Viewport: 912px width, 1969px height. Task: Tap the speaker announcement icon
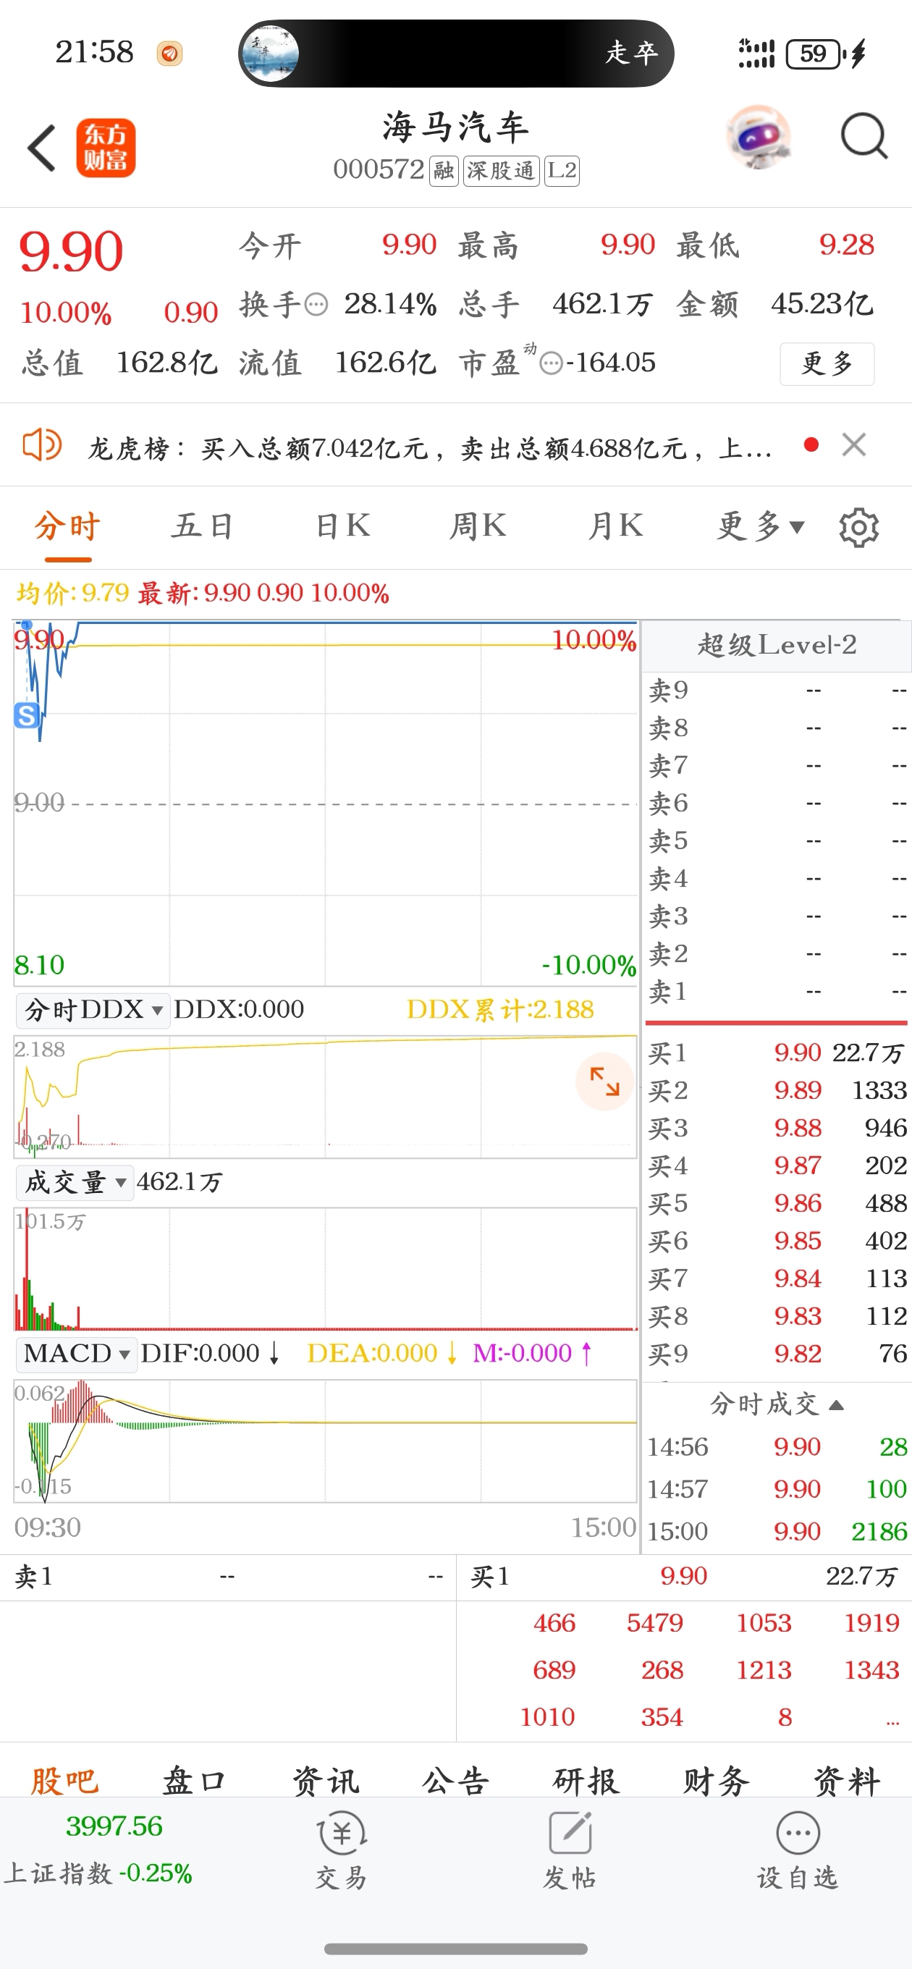(x=42, y=445)
